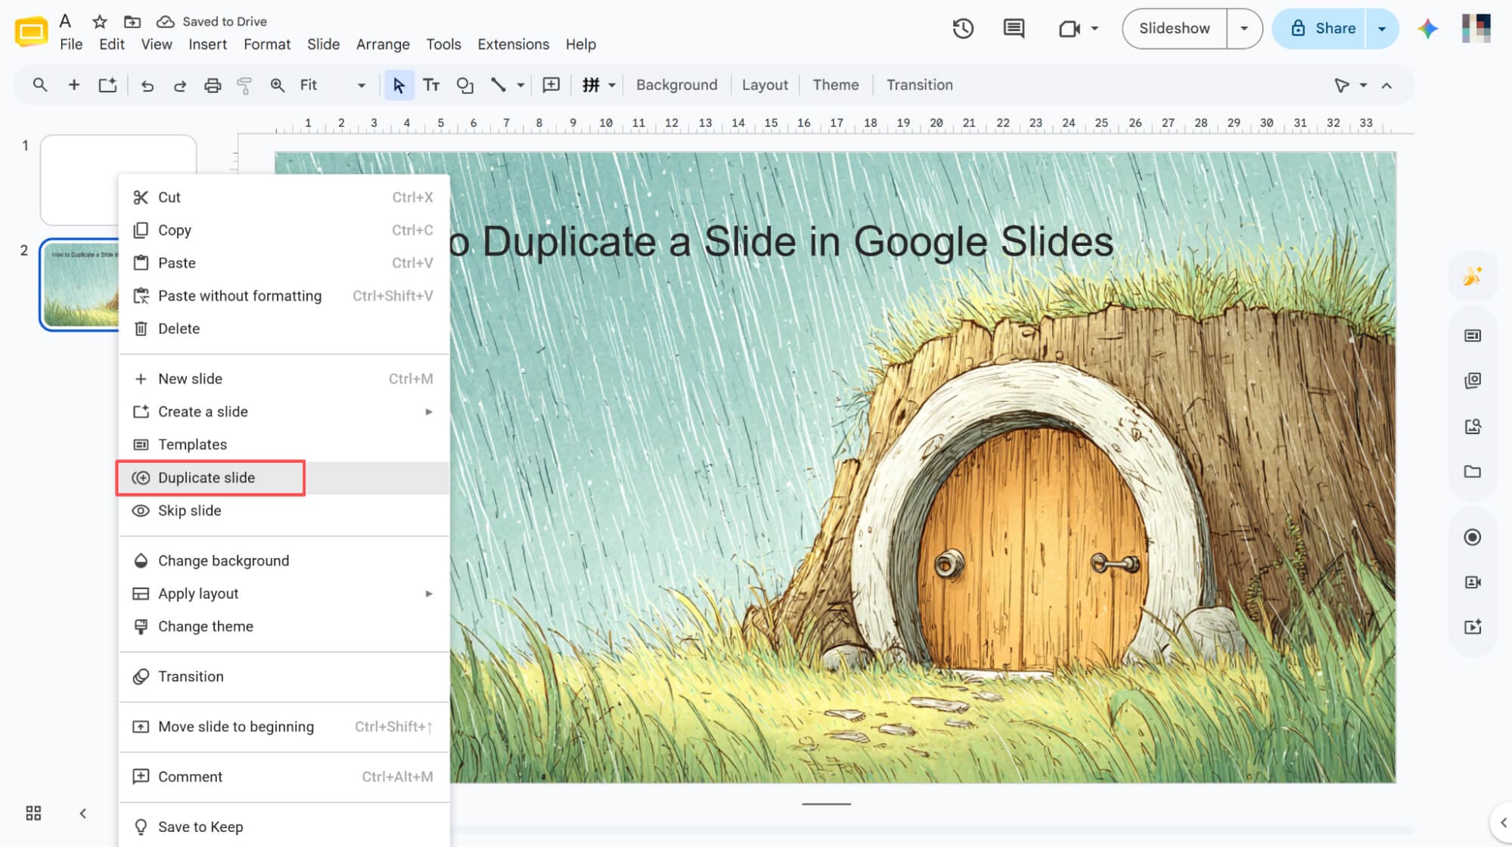1512x847 pixels.
Task: Select Delete in the context menu
Action: pyautogui.click(x=284, y=329)
